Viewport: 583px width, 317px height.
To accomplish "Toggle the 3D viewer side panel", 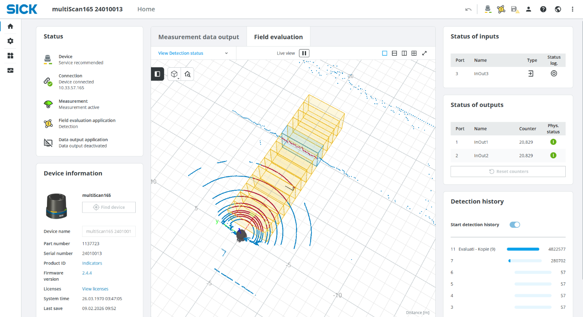I will pos(157,74).
